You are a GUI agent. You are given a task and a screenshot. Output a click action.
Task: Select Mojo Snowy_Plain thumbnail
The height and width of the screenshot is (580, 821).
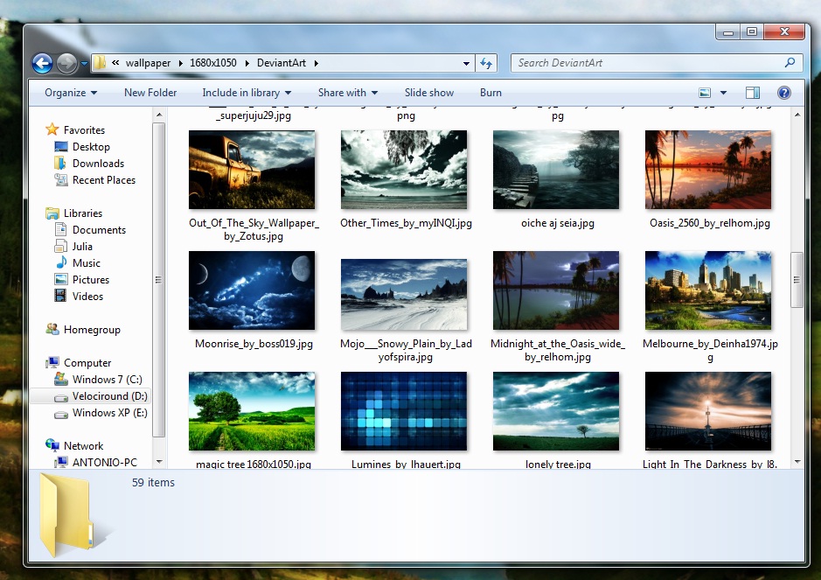404,295
